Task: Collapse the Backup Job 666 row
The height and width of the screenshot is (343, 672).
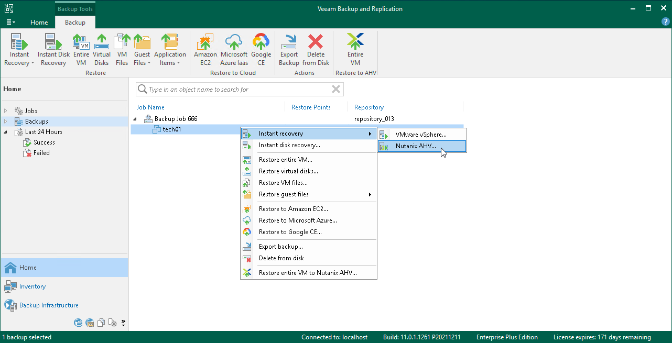Action: coord(136,119)
